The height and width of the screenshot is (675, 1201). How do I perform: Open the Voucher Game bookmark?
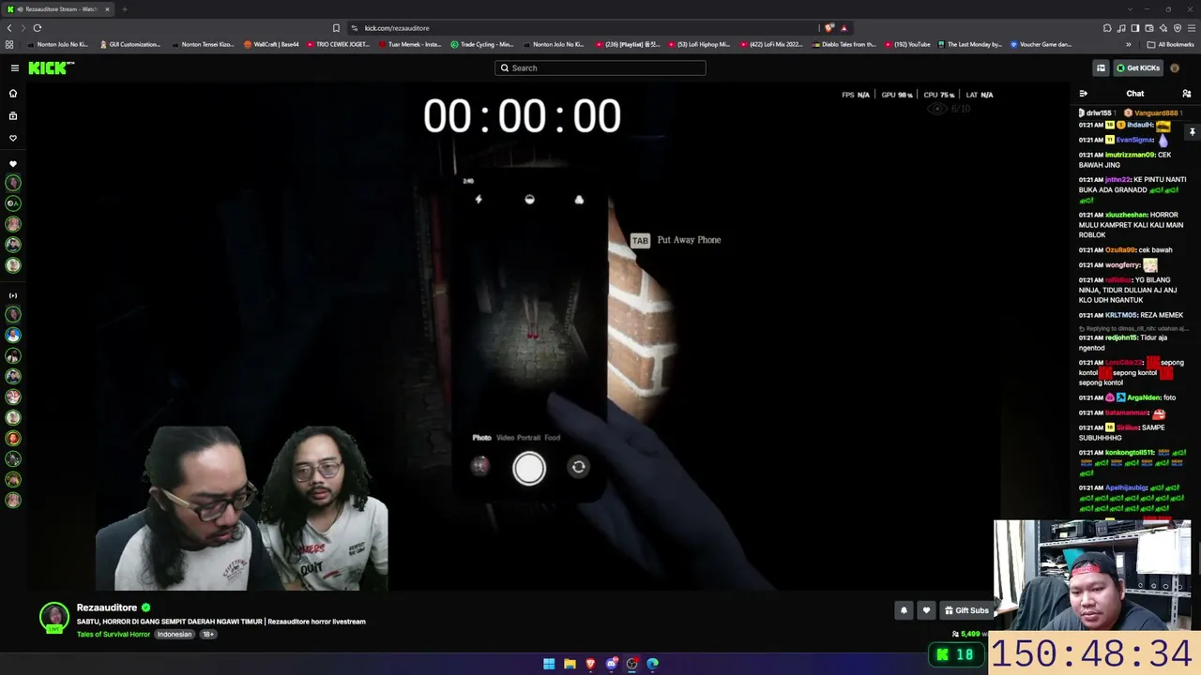click(x=1041, y=44)
